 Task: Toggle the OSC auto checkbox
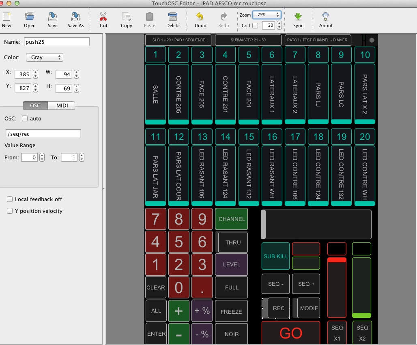tap(25, 119)
